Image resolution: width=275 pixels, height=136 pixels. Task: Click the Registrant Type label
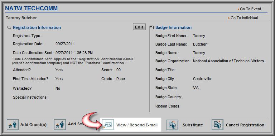coord(27,36)
